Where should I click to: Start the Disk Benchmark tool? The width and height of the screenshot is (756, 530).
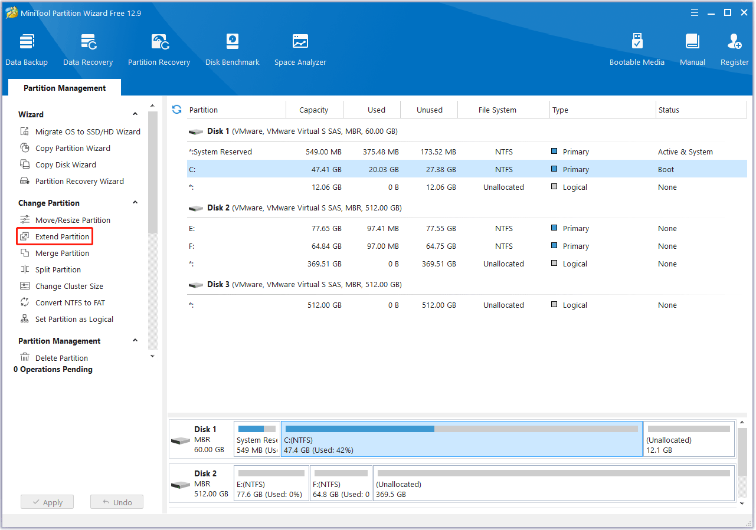[232, 50]
